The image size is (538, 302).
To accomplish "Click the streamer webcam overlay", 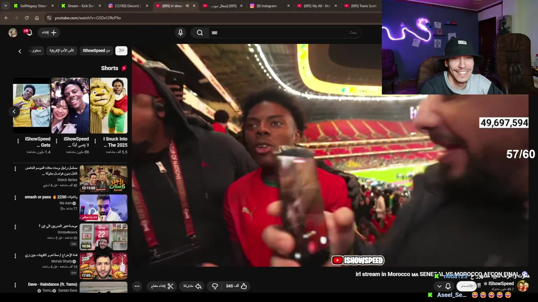I will 460,47.
